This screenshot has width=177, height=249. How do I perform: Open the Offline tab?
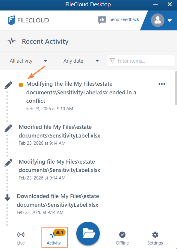122,238
